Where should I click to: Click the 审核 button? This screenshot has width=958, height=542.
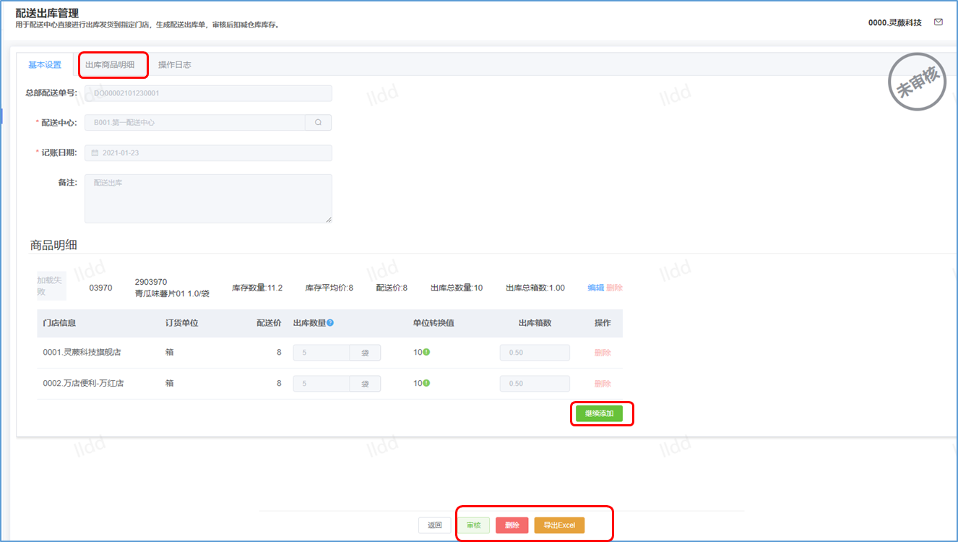473,525
